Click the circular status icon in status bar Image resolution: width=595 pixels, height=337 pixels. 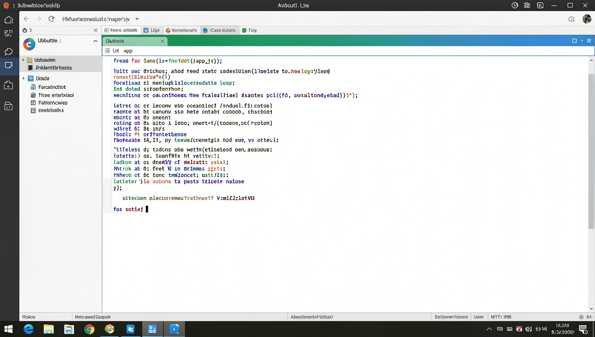coord(581,317)
